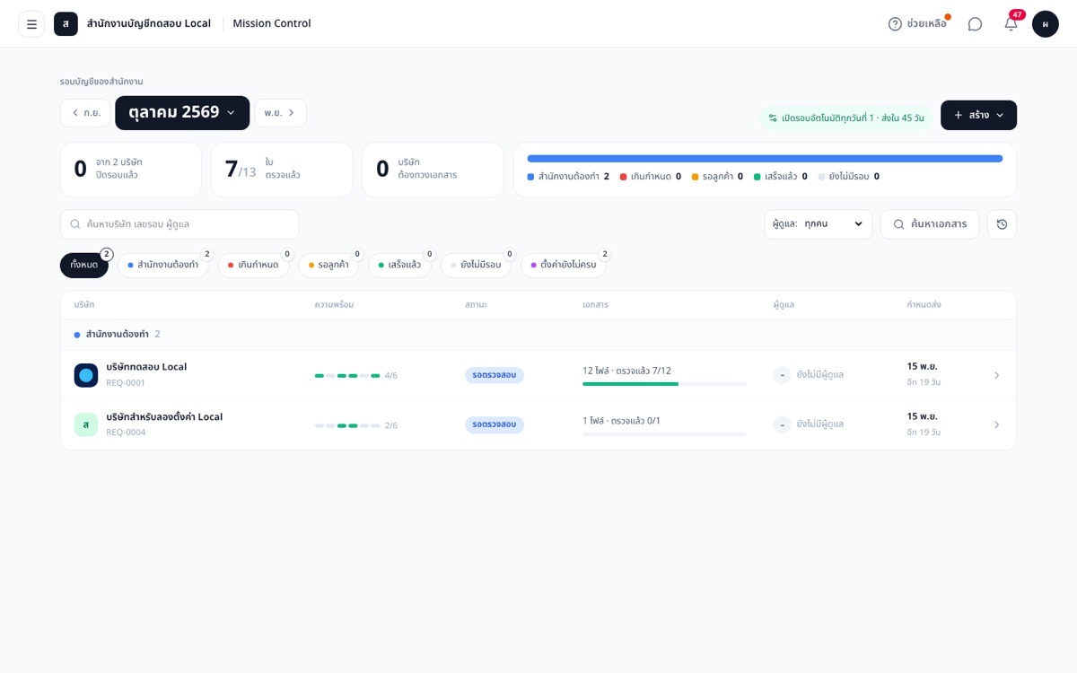This screenshot has height=673, width=1077.
Task: Click the notification bell with 47 badge
Action: pos(1011,24)
